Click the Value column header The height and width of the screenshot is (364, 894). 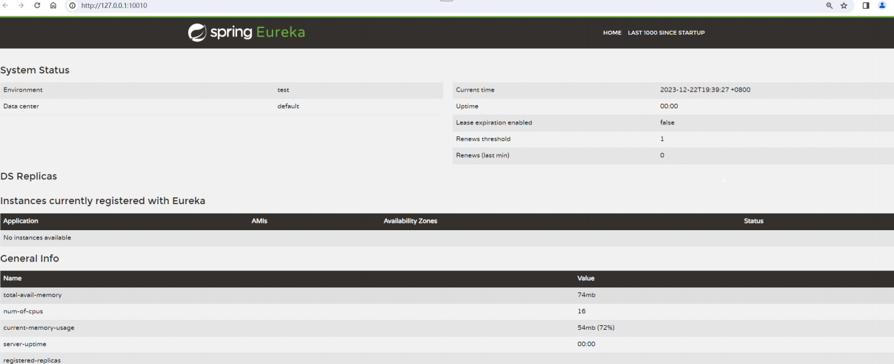pyautogui.click(x=586, y=278)
